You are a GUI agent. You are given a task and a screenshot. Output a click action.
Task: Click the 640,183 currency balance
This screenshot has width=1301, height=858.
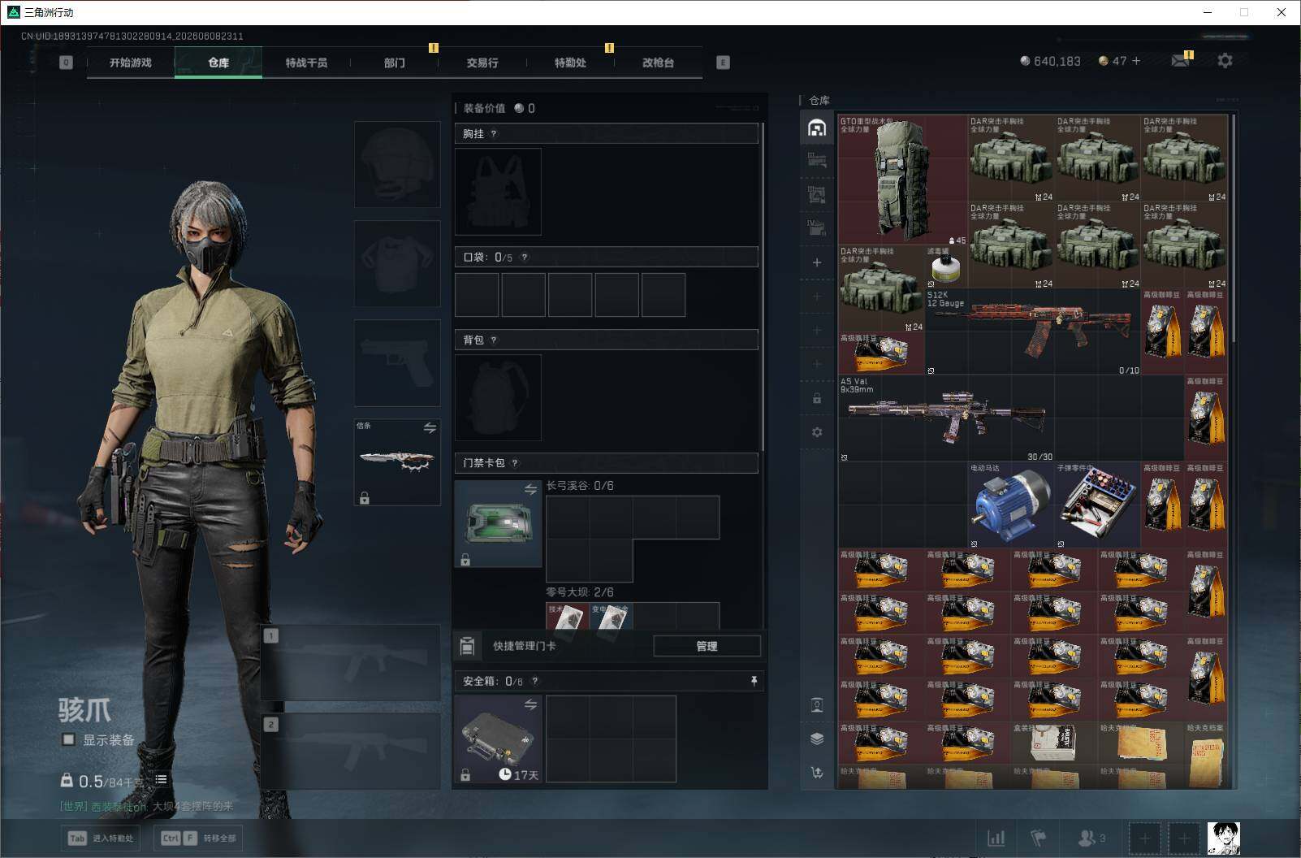[x=1050, y=61]
